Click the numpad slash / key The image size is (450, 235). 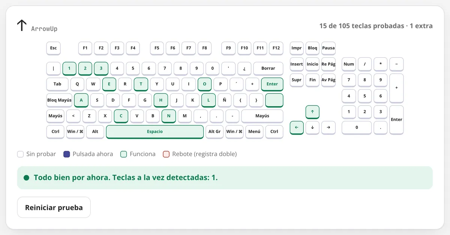pyautogui.click(x=364, y=64)
